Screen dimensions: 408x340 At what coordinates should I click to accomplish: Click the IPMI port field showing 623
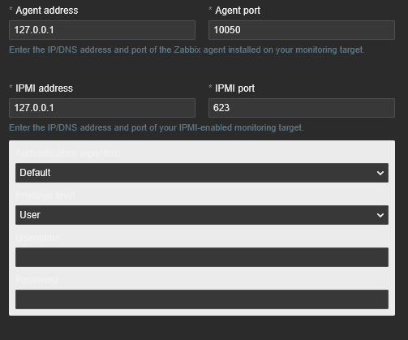pyautogui.click(x=302, y=108)
